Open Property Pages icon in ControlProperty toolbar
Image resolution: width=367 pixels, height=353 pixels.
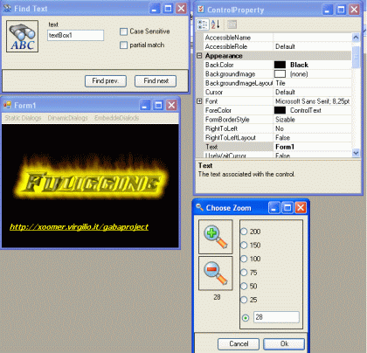(232, 24)
